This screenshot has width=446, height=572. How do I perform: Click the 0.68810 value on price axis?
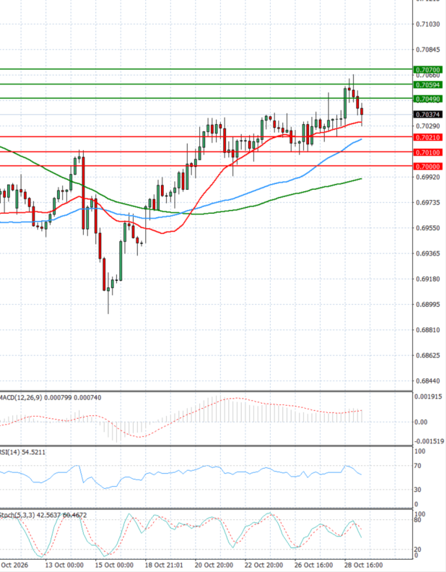[428, 330]
